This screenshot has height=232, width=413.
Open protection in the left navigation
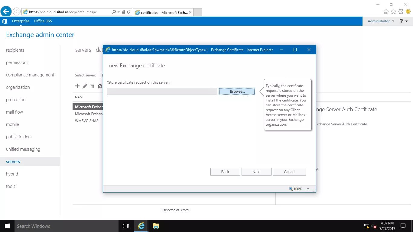(x=16, y=100)
